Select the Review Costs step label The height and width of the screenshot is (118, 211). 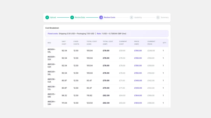coord(109,17)
